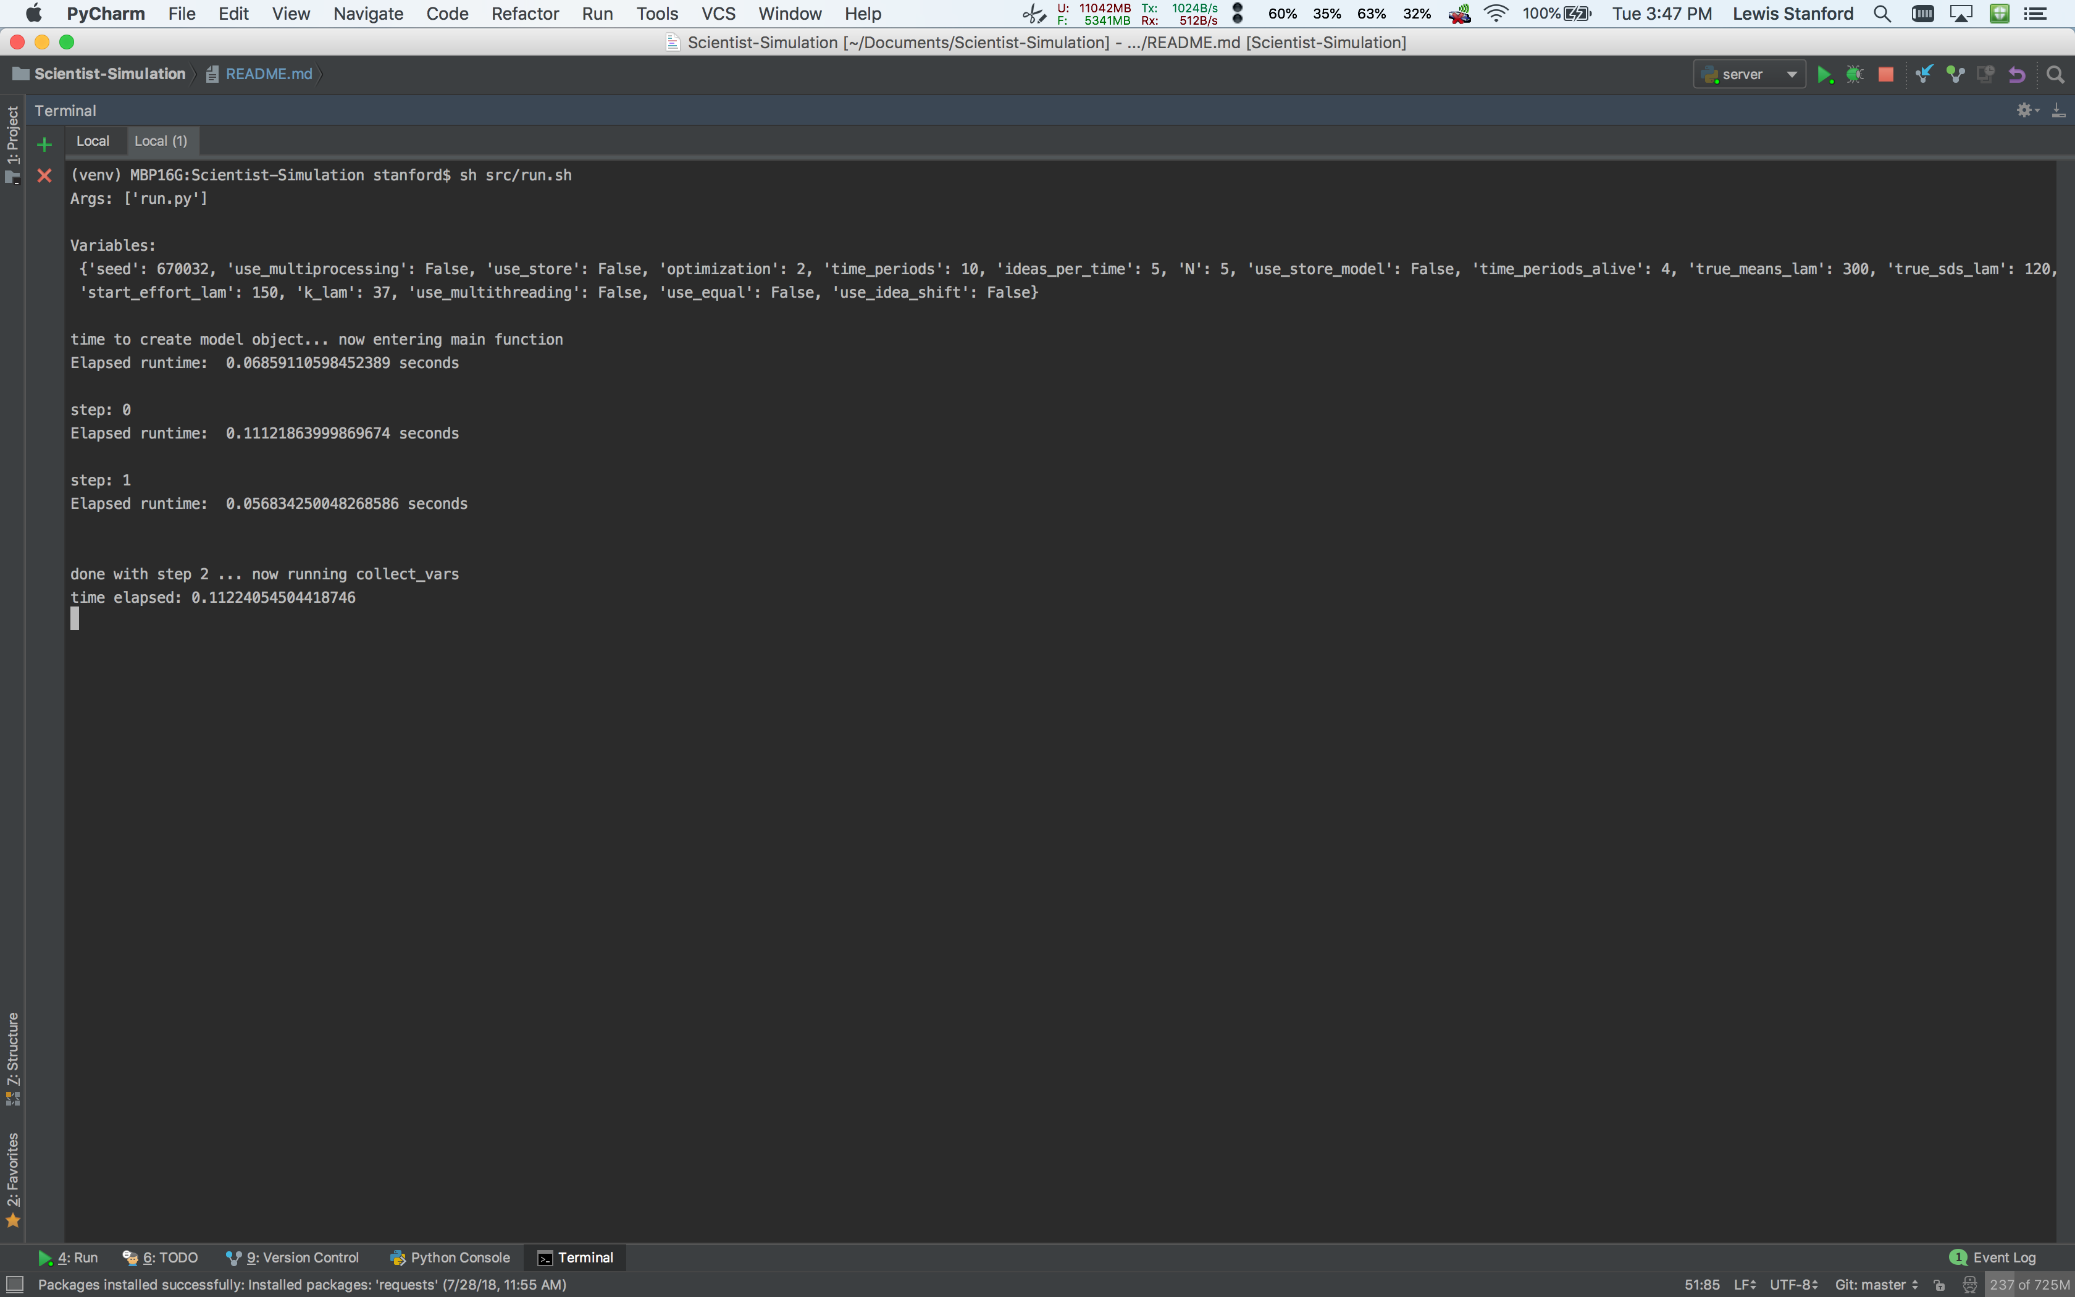Viewport: 2075px width, 1297px height.
Task: Click the green Debug bug icon
Action: coord(1855,75)
